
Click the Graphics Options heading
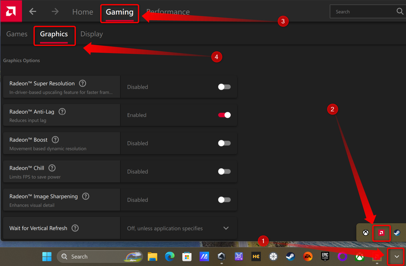(x=22, y=61)
